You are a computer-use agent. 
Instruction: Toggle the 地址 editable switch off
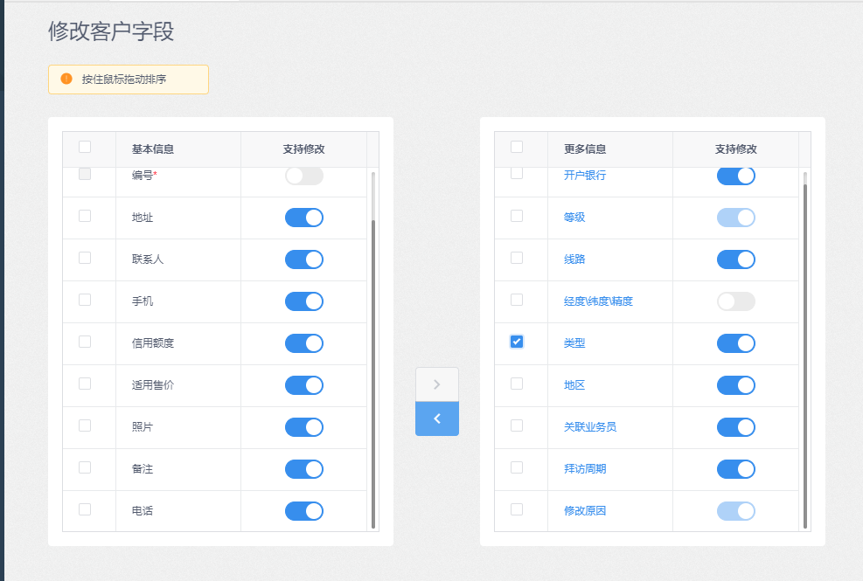(303, 218)
